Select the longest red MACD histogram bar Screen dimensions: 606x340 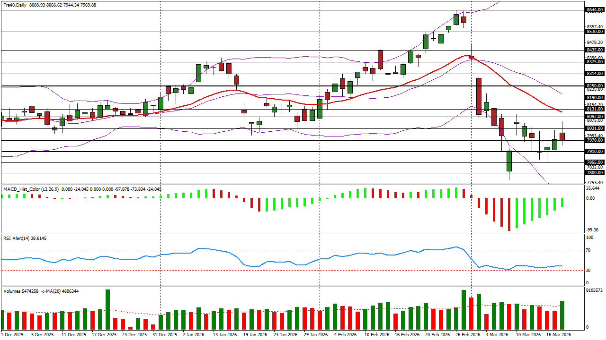tap(509, 214)
